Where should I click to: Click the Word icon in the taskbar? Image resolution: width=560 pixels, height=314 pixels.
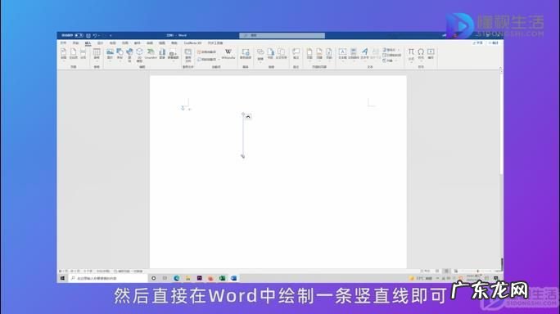pyautogui.click(x=233, y=278)
